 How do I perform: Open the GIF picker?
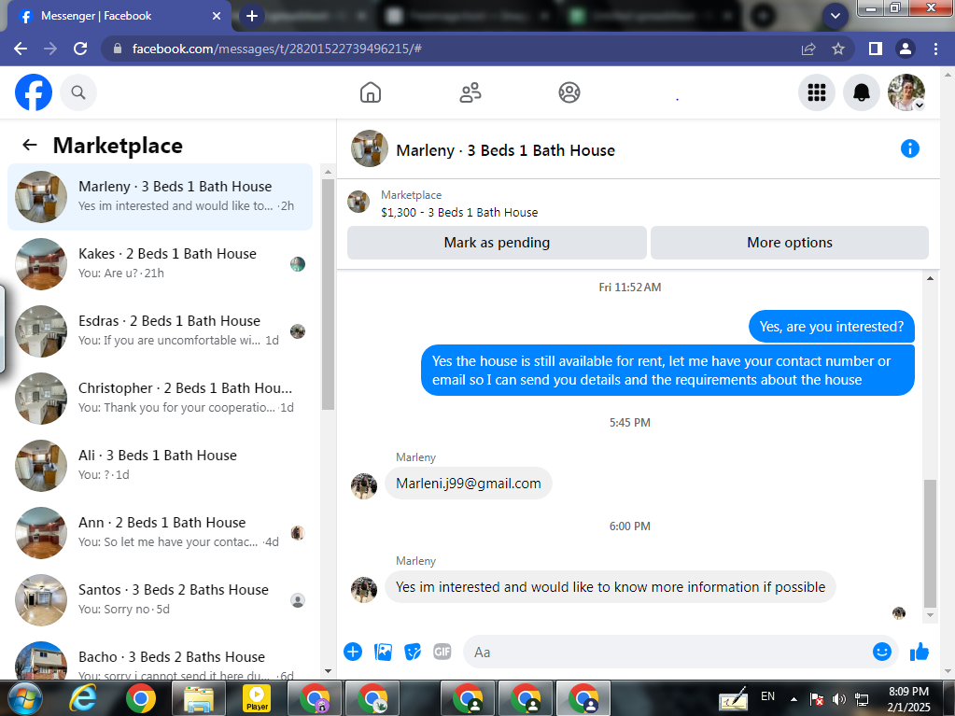click(x=442, y=653)
